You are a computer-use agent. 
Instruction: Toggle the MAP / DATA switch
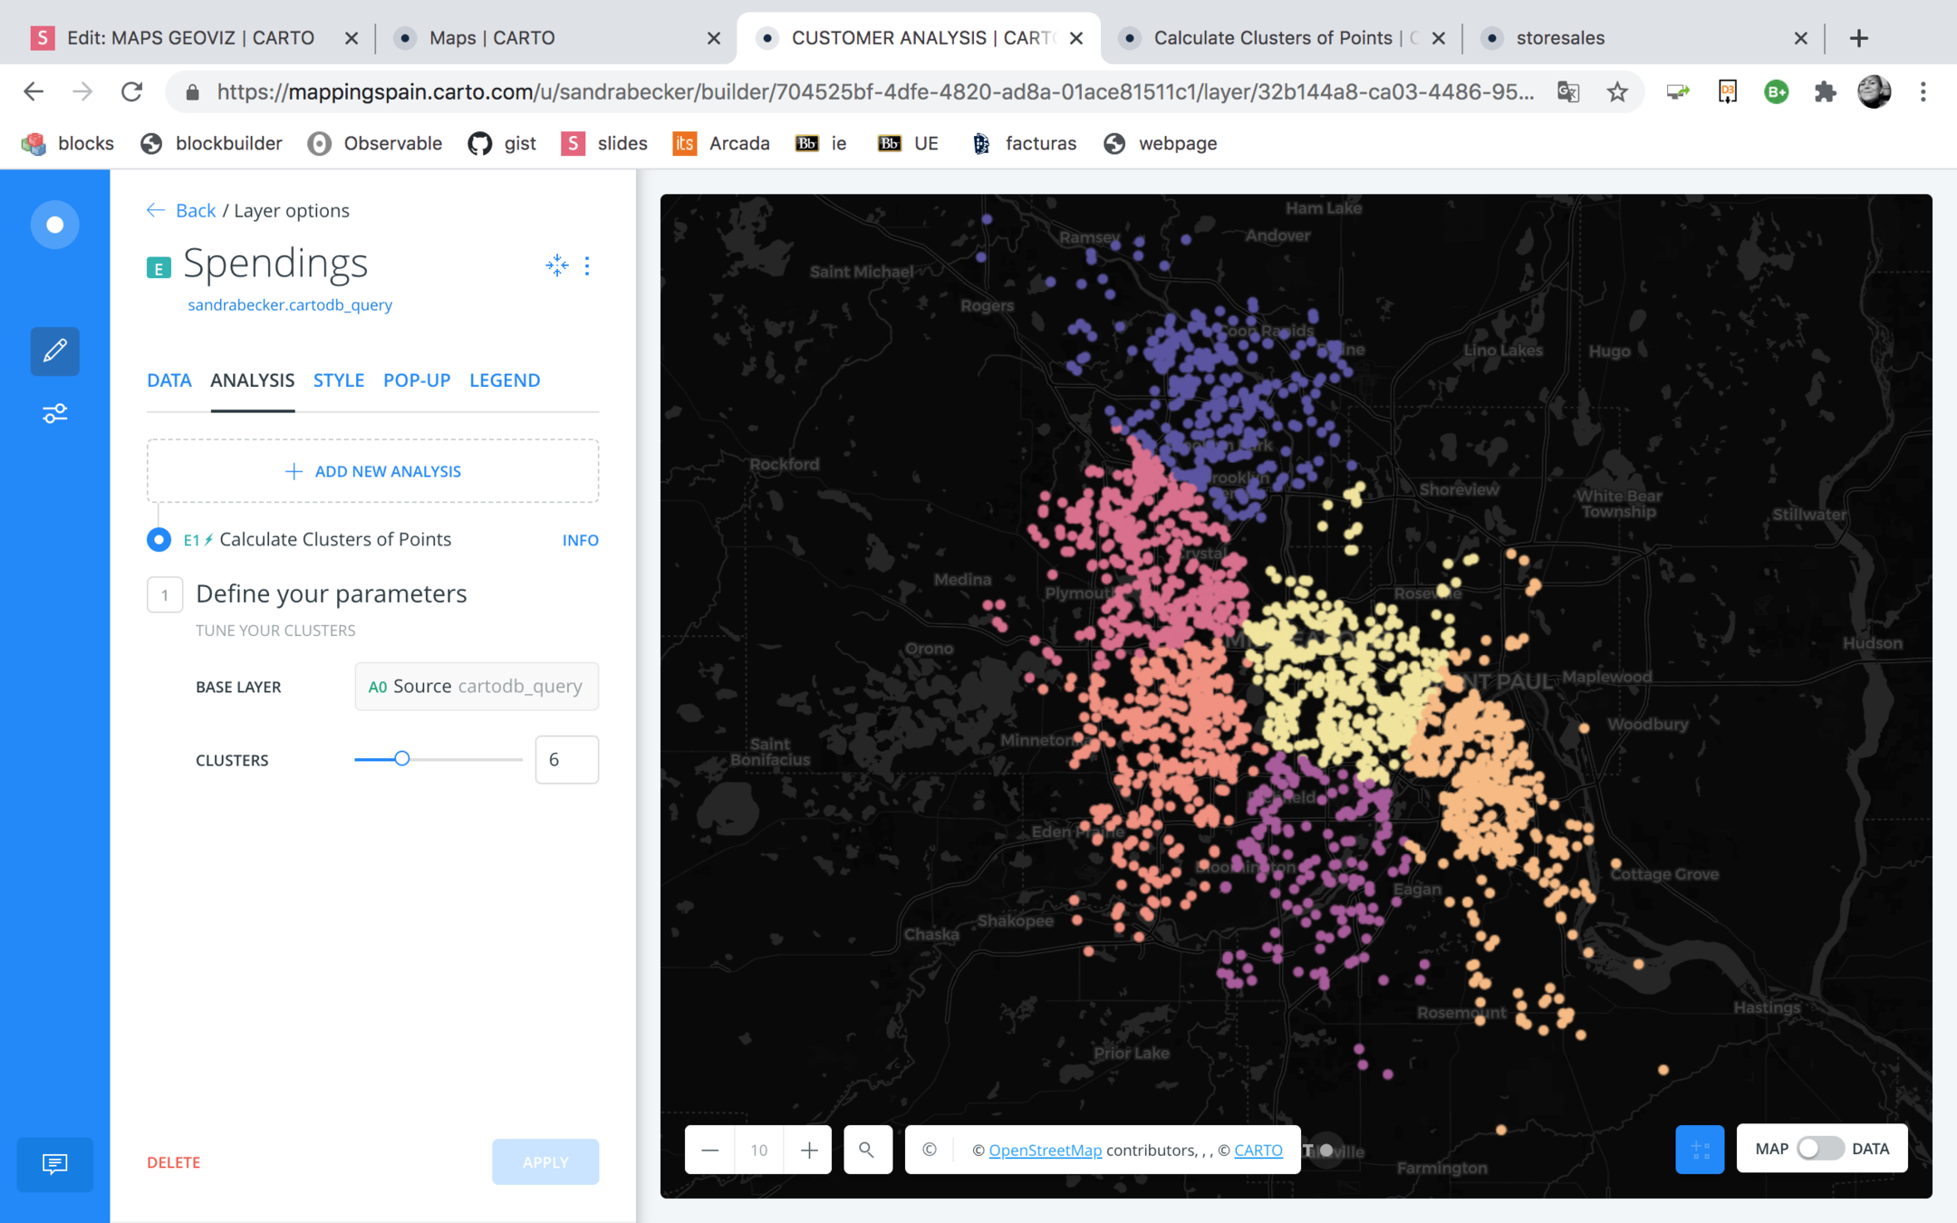click(1819, 1149)
